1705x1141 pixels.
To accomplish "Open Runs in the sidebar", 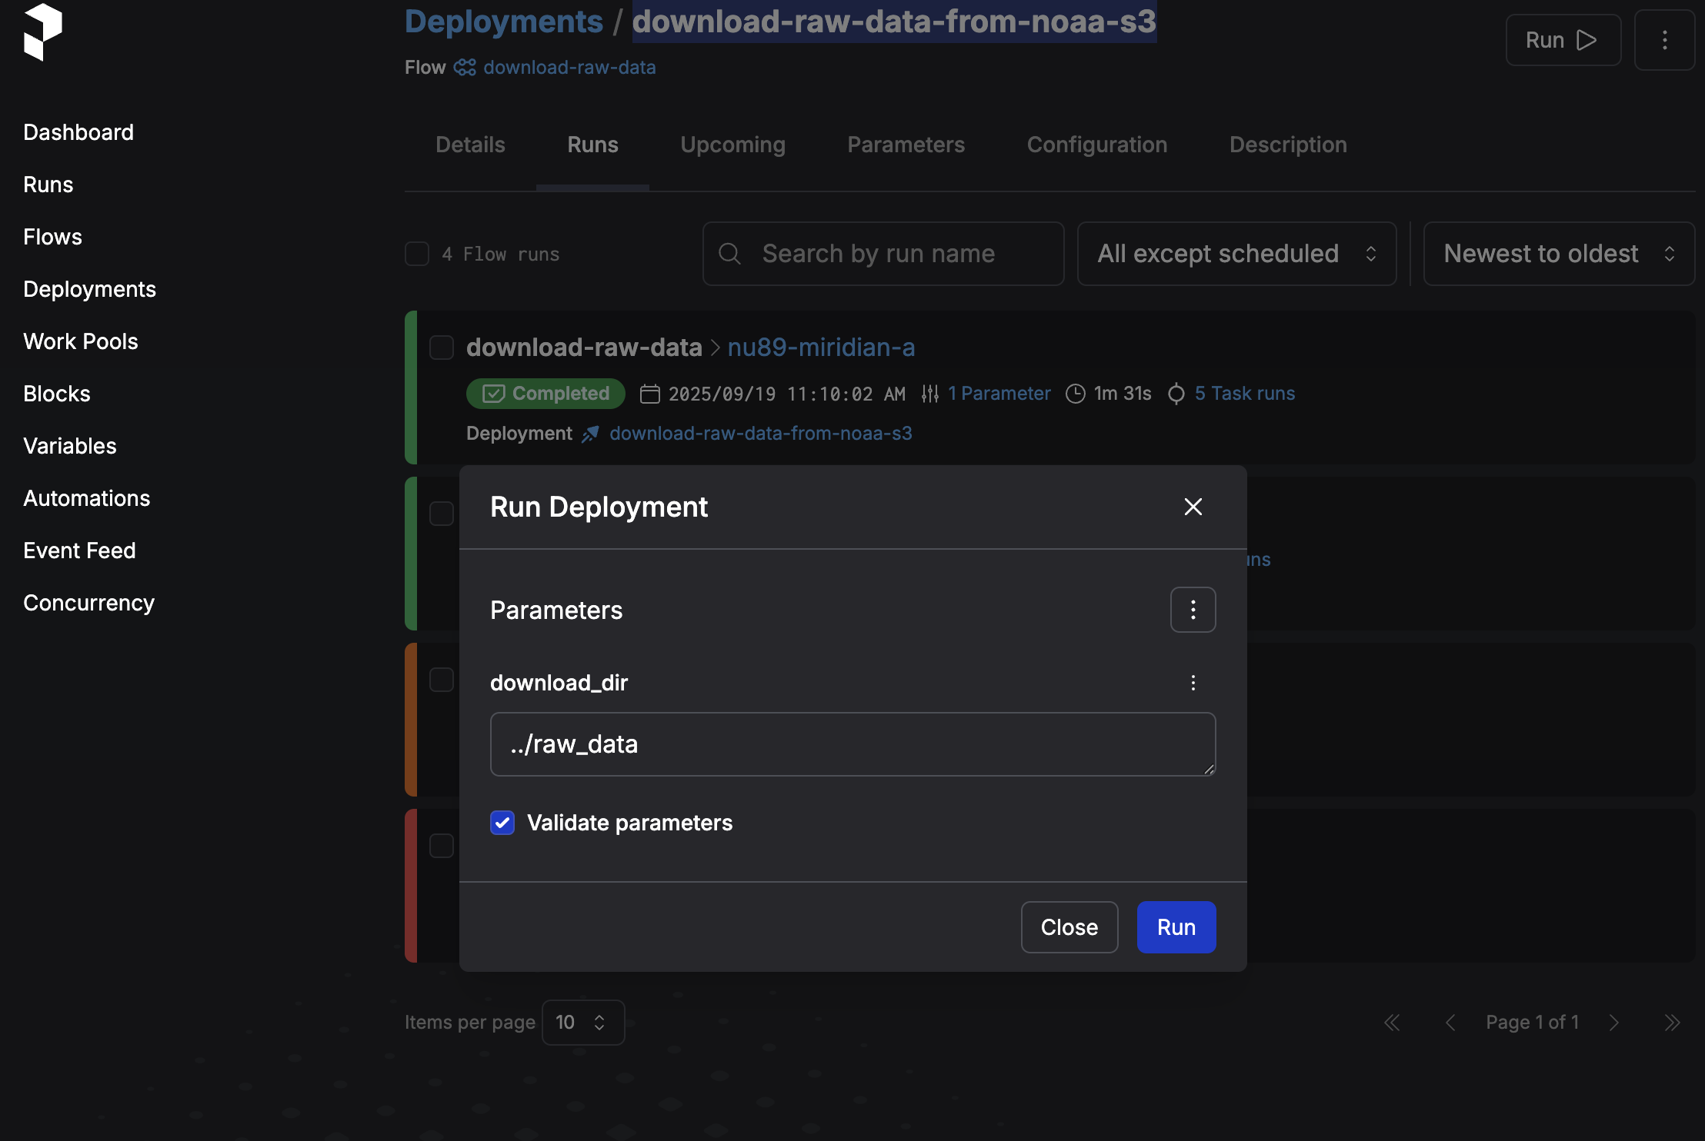I will pos(48,185).
